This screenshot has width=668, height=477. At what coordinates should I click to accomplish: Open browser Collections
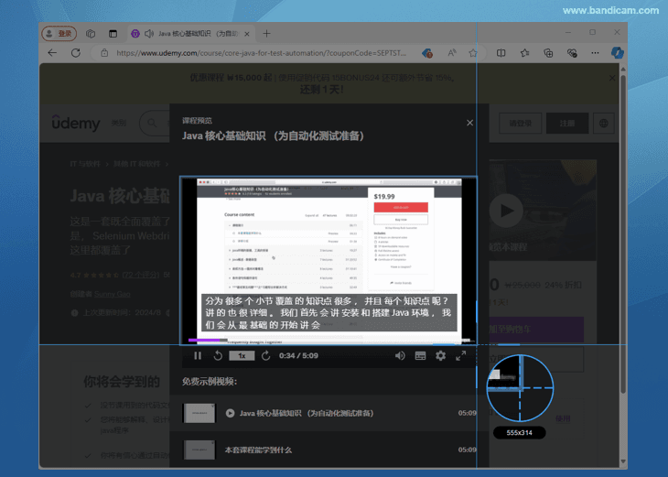pos(548,53)
